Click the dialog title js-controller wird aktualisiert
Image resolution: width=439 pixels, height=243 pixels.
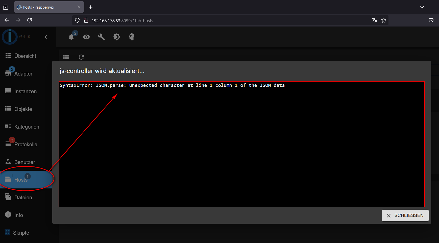click(102, 71)
